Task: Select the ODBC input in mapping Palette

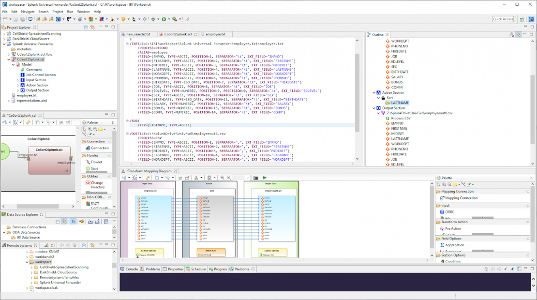Action: click(x=447, y=212)
